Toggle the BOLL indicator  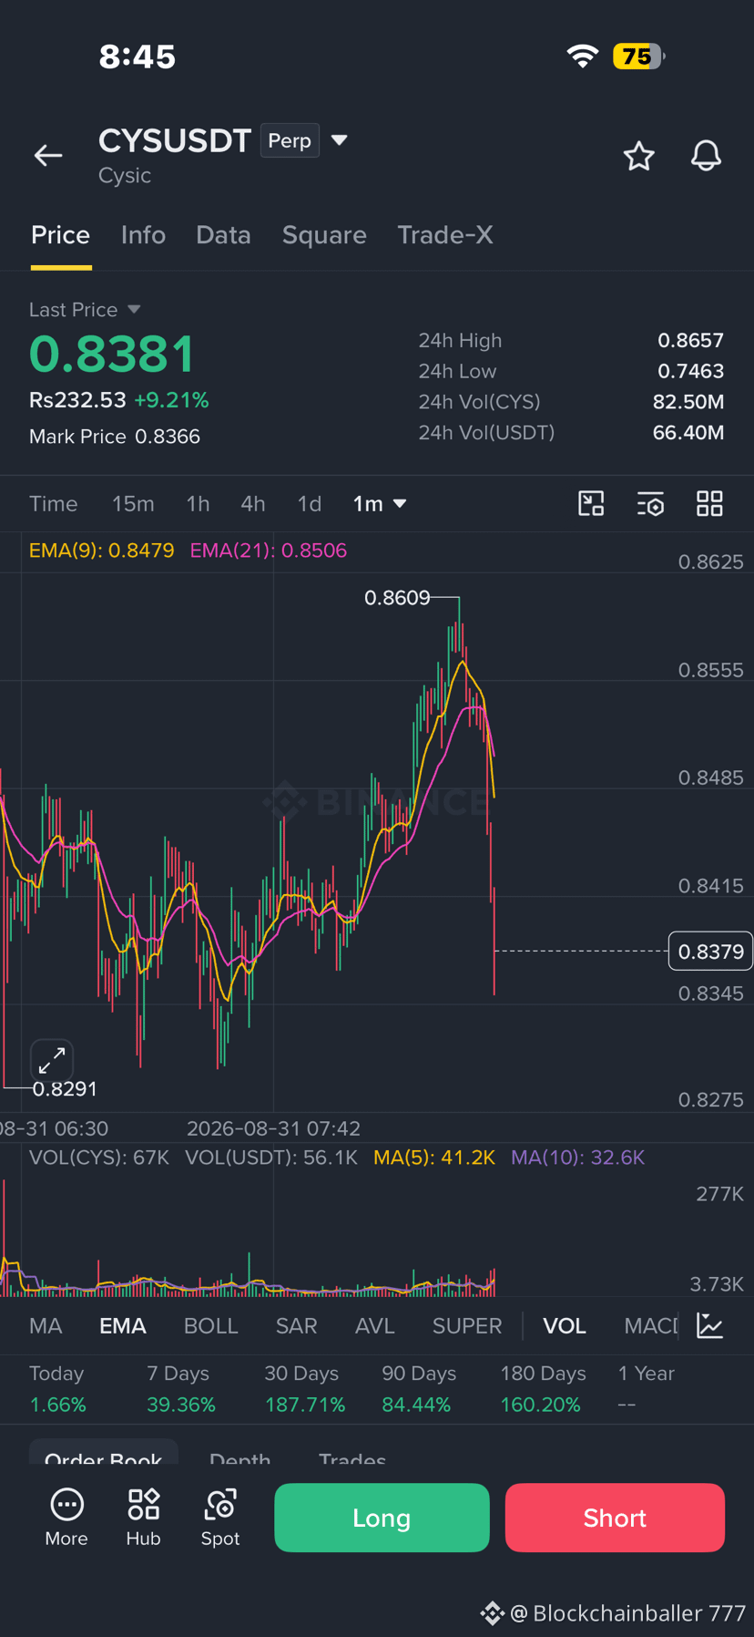(x=210, y=1326)
